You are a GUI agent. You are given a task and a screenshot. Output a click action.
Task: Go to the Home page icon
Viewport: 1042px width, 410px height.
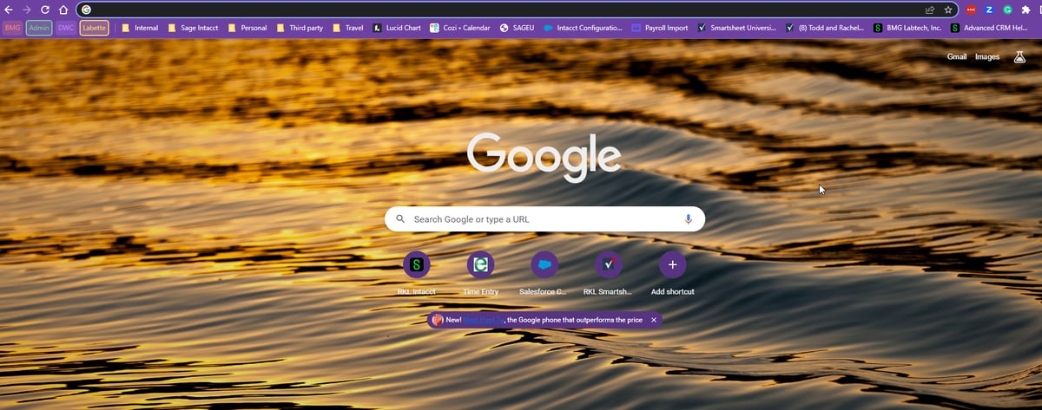63,10
